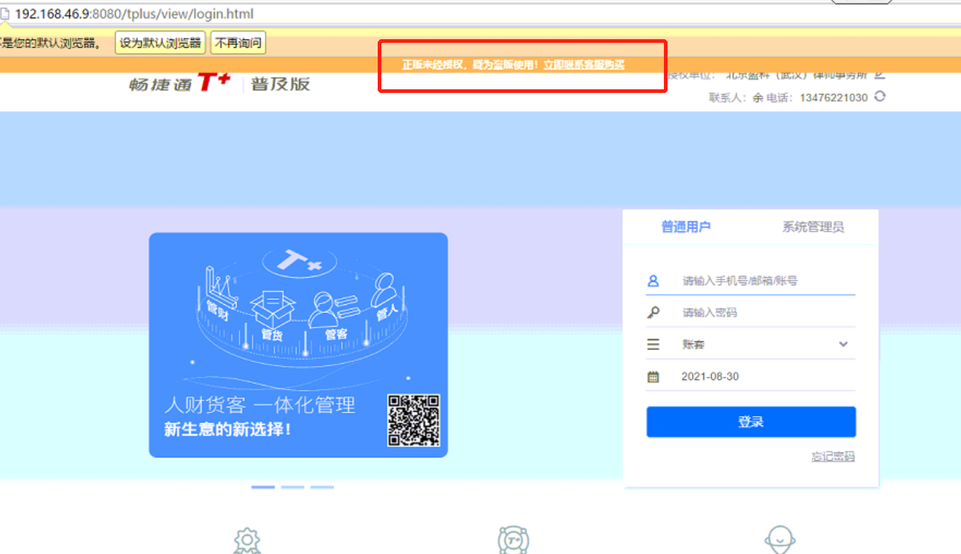Click the gear icon below the banner
This screenshot has width=961, height=554.
tap(247, 541)
